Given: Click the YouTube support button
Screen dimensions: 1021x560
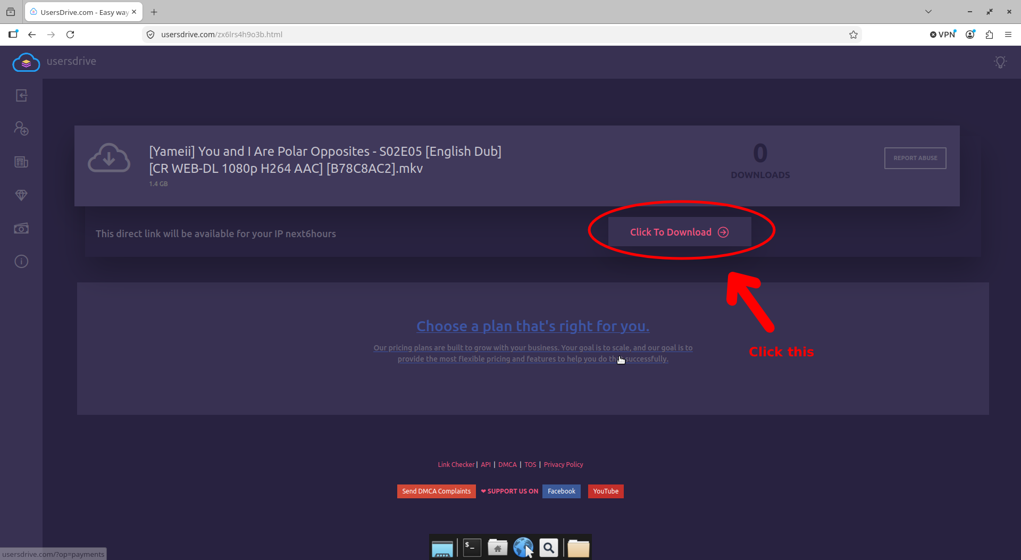Looking at the screenshot, I should tap(606, 491).
